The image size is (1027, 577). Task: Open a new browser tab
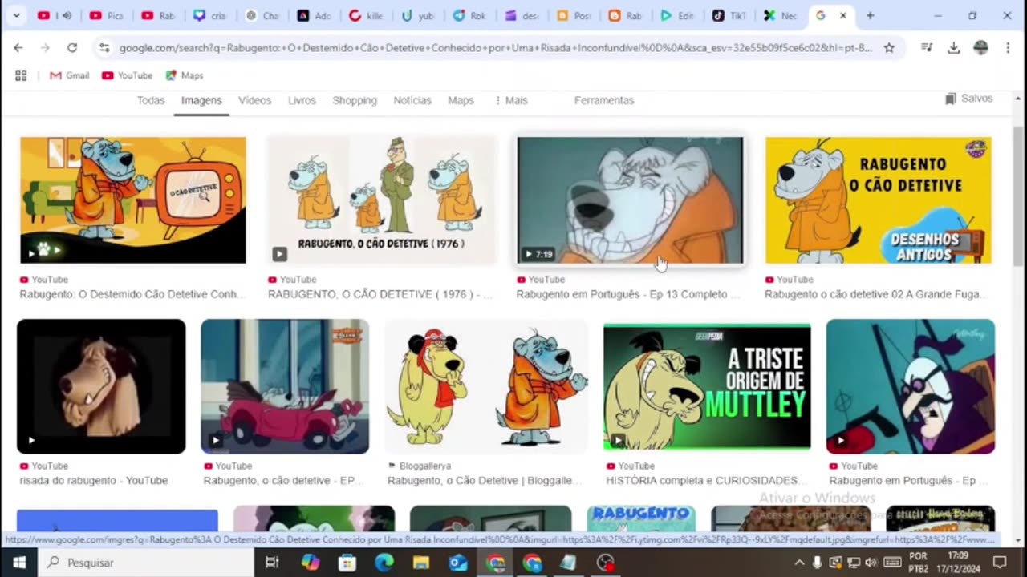(x=870, y=15)
